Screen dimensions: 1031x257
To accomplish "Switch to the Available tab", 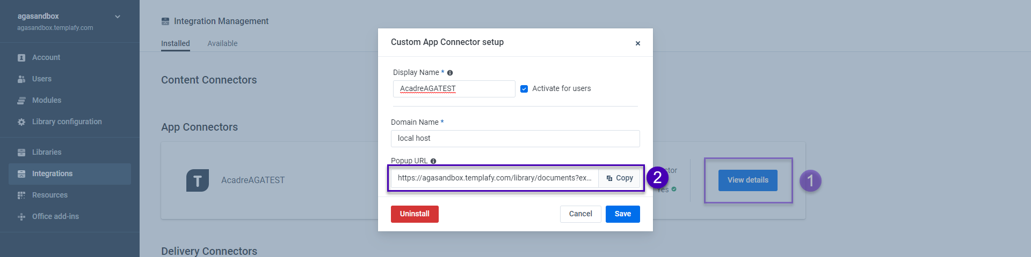I will click(x=222, y=43).
